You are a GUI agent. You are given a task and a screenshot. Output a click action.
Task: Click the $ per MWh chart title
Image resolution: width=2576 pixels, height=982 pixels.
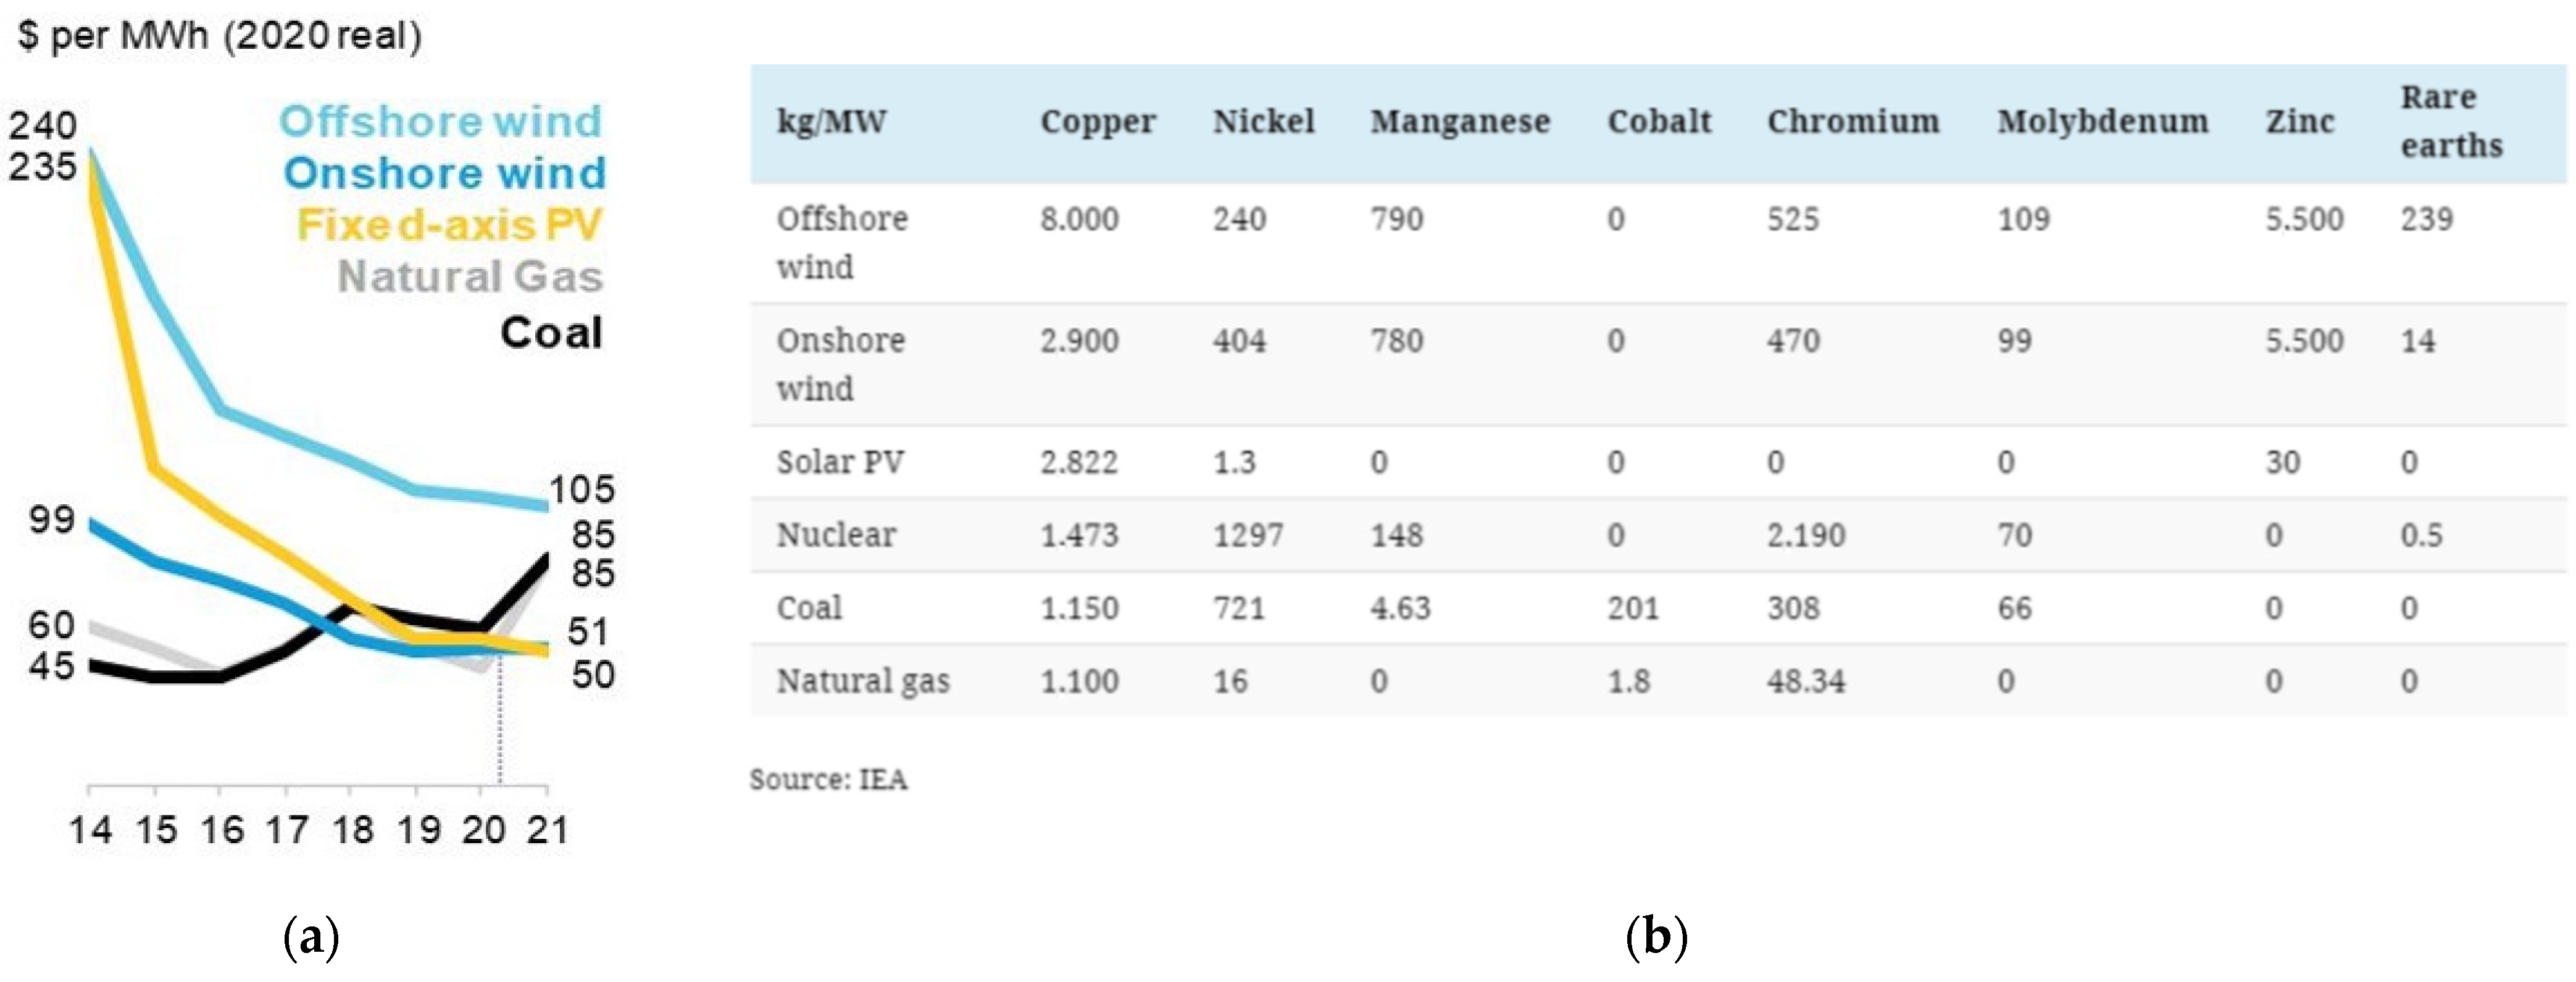click(220, 36)
